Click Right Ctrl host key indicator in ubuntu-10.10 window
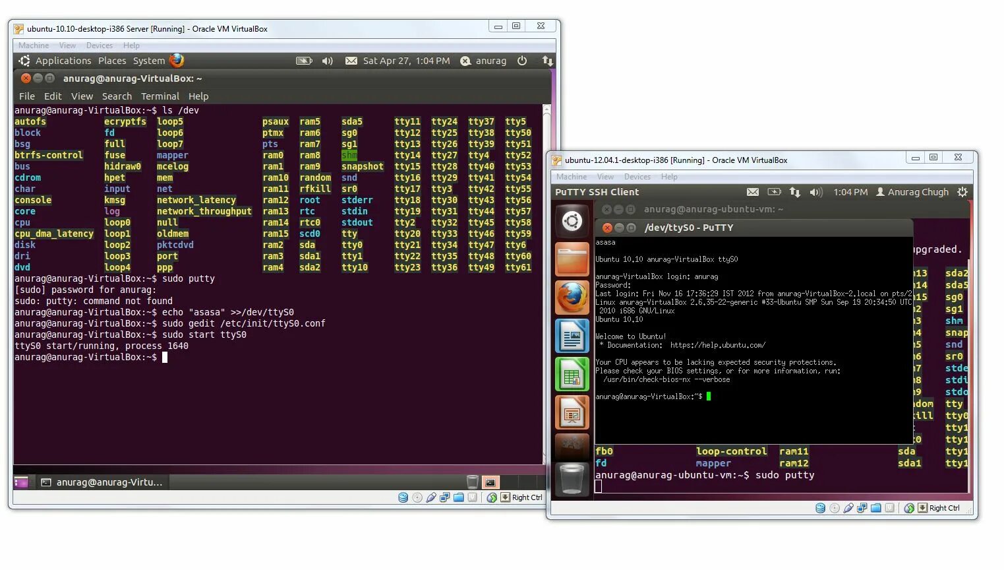This screenshot has height=570, width=1004. 522,497
